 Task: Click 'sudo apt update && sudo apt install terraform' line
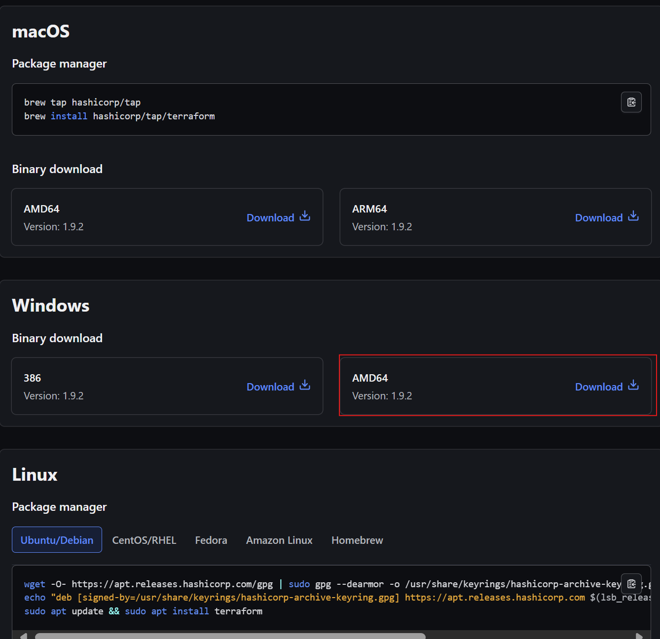pyautogui.click(x=143, y=611)
